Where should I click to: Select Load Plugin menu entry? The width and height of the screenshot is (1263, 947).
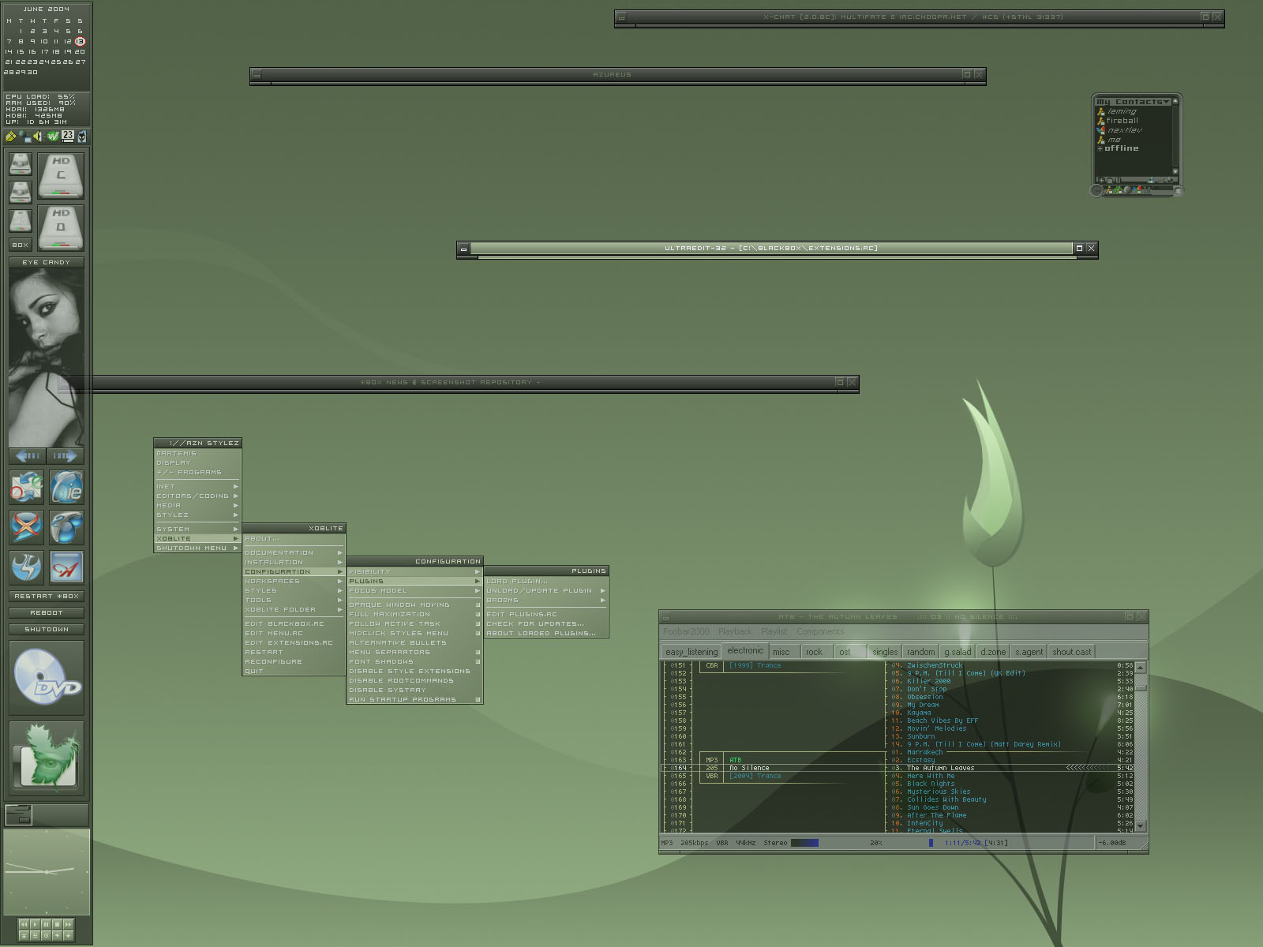click(546, 581)
